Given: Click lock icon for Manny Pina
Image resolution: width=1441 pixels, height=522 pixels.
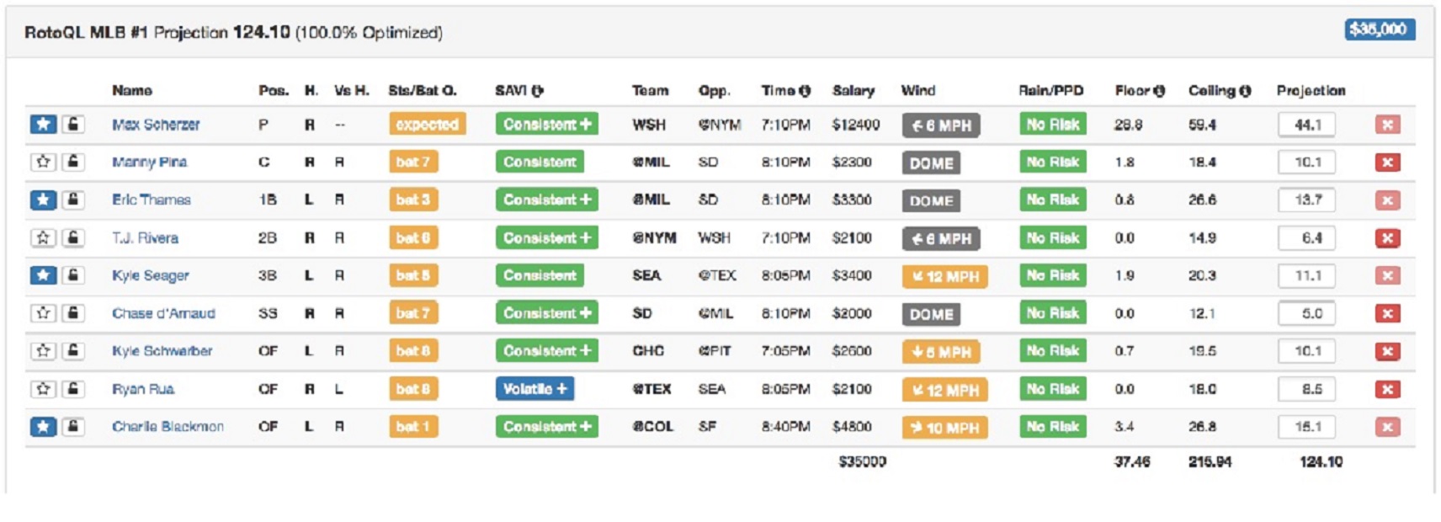Looking at the screenshot, I should point(73,162).
